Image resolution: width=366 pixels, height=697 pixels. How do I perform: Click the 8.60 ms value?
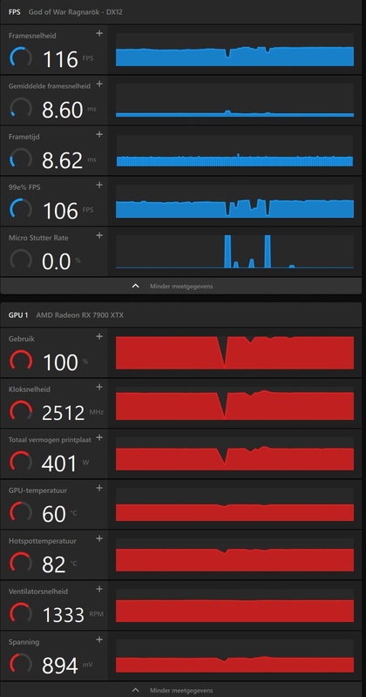point(62,111)
